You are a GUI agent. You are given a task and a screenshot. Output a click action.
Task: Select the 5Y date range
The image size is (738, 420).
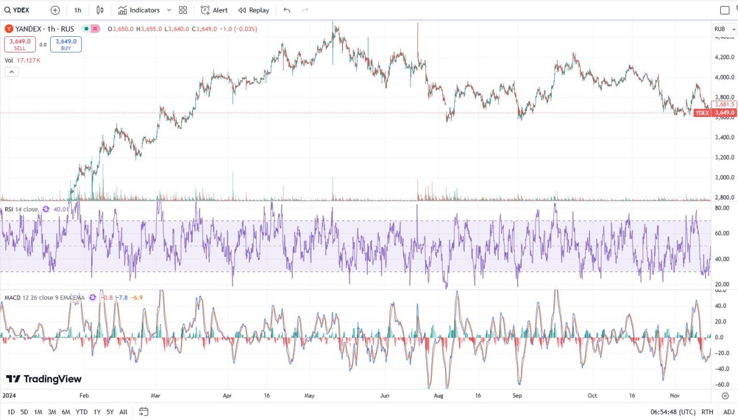[x=110, y=412]
